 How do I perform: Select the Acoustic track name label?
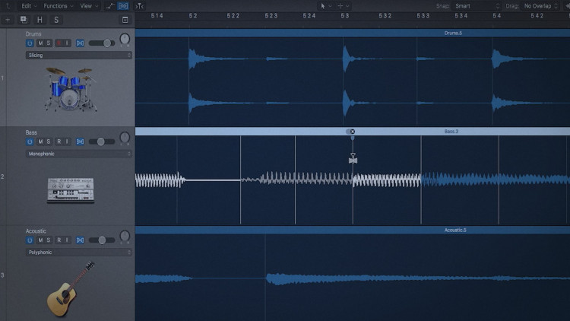coord(36,231)
